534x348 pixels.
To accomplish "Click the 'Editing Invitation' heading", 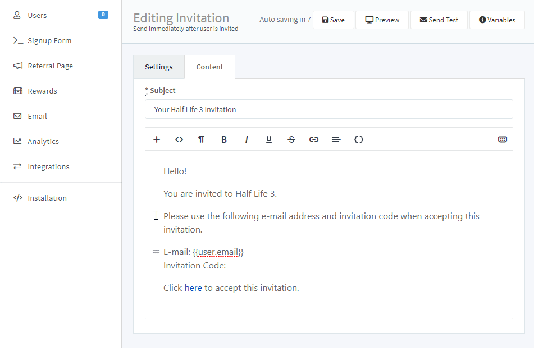I will click(x=181, y=18).
